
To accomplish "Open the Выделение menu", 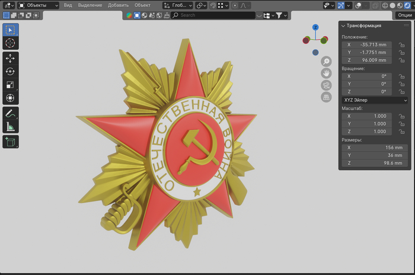I will point(90,5).
